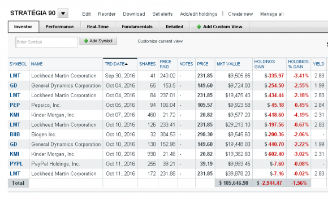This screenshot has width=328, height=204.
Task: Sort by NAME column header
Action: [x=37, y=64]
